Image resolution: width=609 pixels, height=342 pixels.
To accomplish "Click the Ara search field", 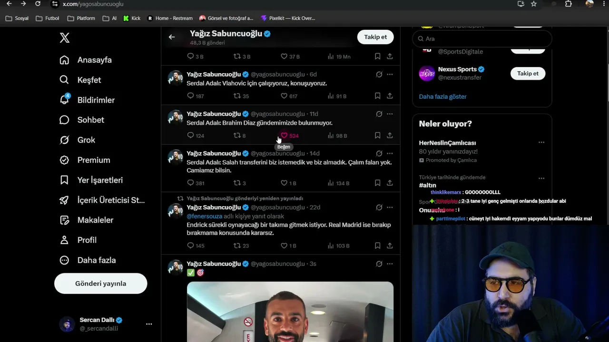I will (482, 38).
